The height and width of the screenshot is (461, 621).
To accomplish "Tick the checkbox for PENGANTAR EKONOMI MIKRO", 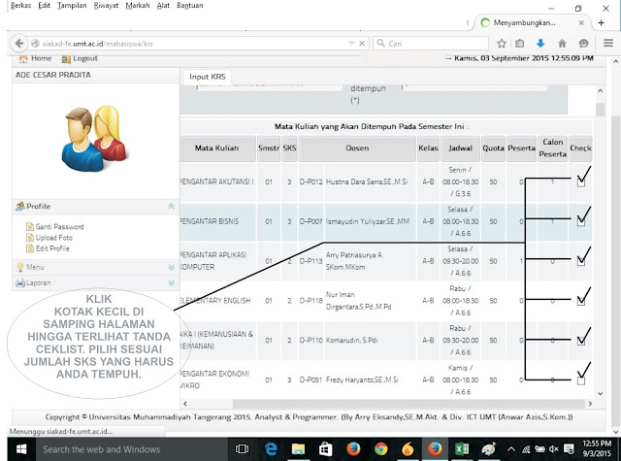I will coord(581,380).
